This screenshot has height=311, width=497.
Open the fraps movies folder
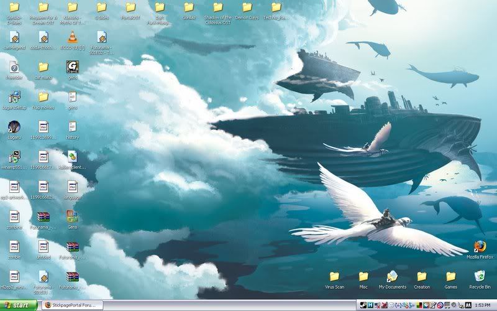pyautogui.click(x=43, y=97)
